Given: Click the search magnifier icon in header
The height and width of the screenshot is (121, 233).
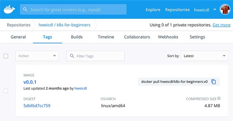Looking at the screenshot, I should pyautogui.click(x=25, y=9).
